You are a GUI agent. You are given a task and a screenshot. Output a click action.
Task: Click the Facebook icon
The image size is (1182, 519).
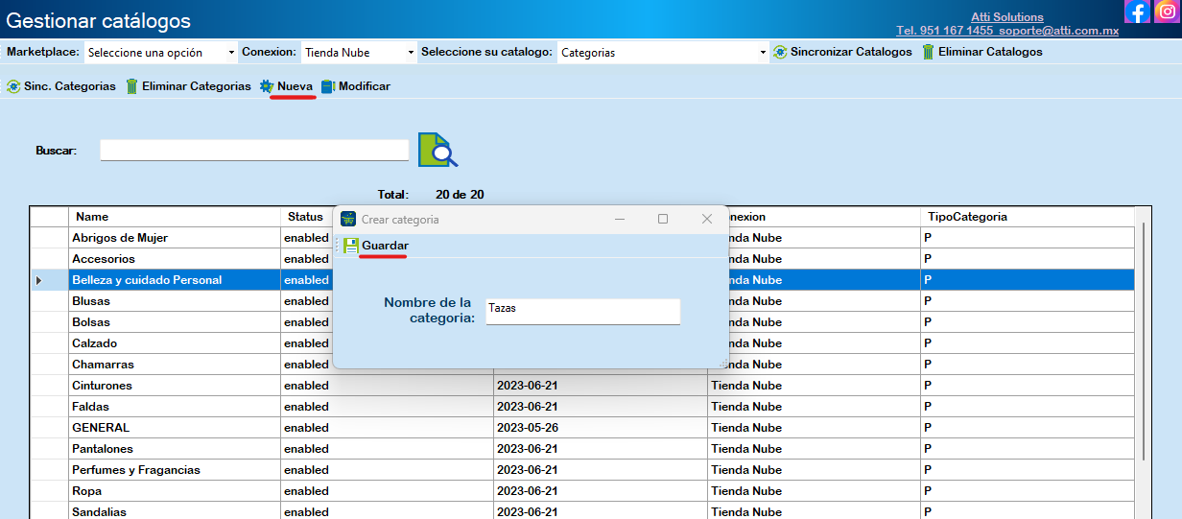(x=1137, y=12)
